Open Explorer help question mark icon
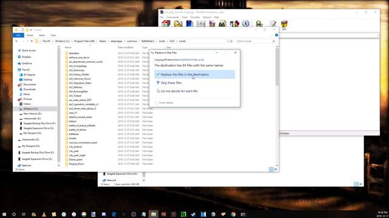 pyautogui.click(x=277, y=35)
